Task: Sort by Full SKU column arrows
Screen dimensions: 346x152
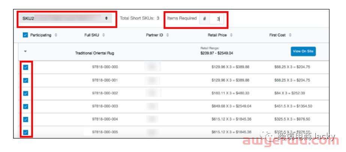Action: (x=103, y=35)
